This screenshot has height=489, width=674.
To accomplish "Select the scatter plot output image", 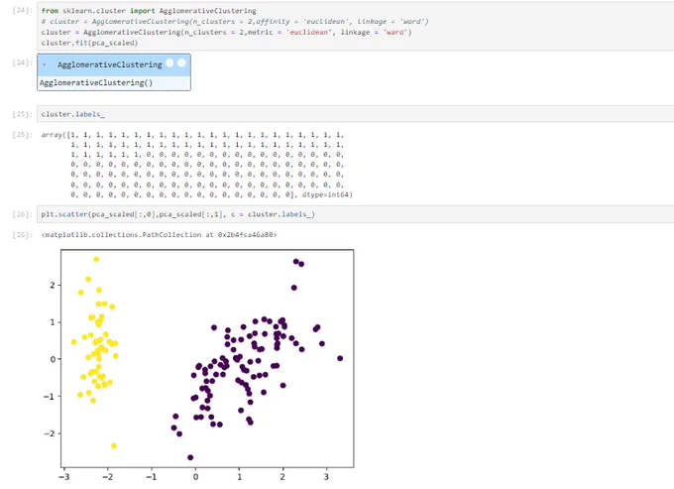I will tap(198, 366).
